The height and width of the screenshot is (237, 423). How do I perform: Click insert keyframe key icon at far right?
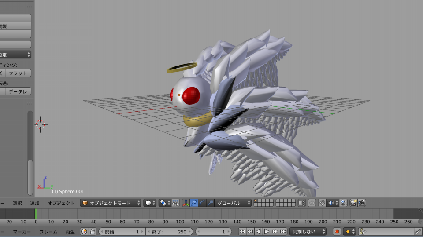[418, 232]
